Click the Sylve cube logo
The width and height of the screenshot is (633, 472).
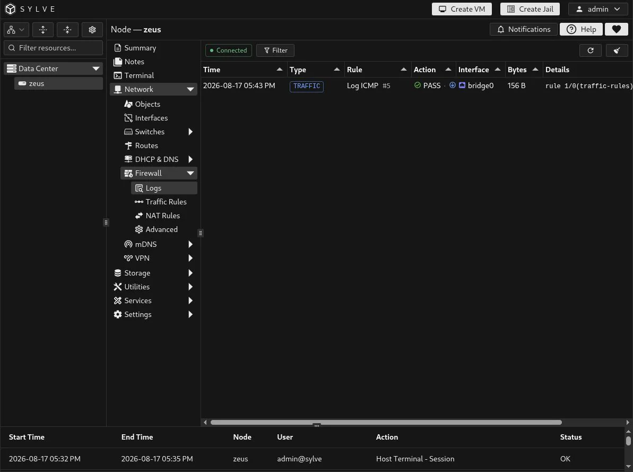pyautogui.click(x=10, y=9)
